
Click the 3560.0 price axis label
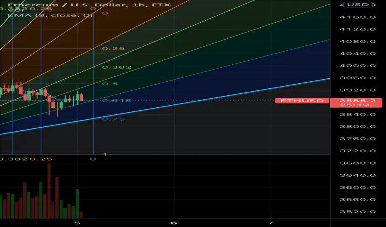click(x=357, y=199)
